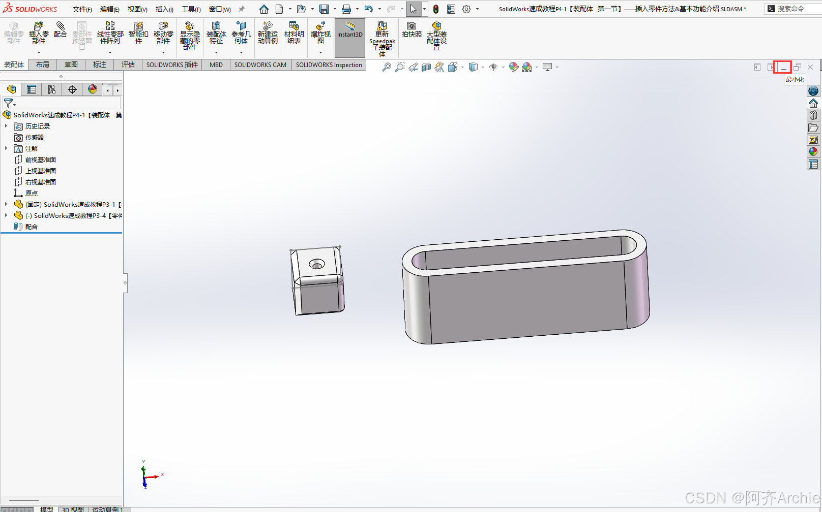This screenshot has height=512, width=822.
Task: Click the Previous View icon
Action: (413, 67)
